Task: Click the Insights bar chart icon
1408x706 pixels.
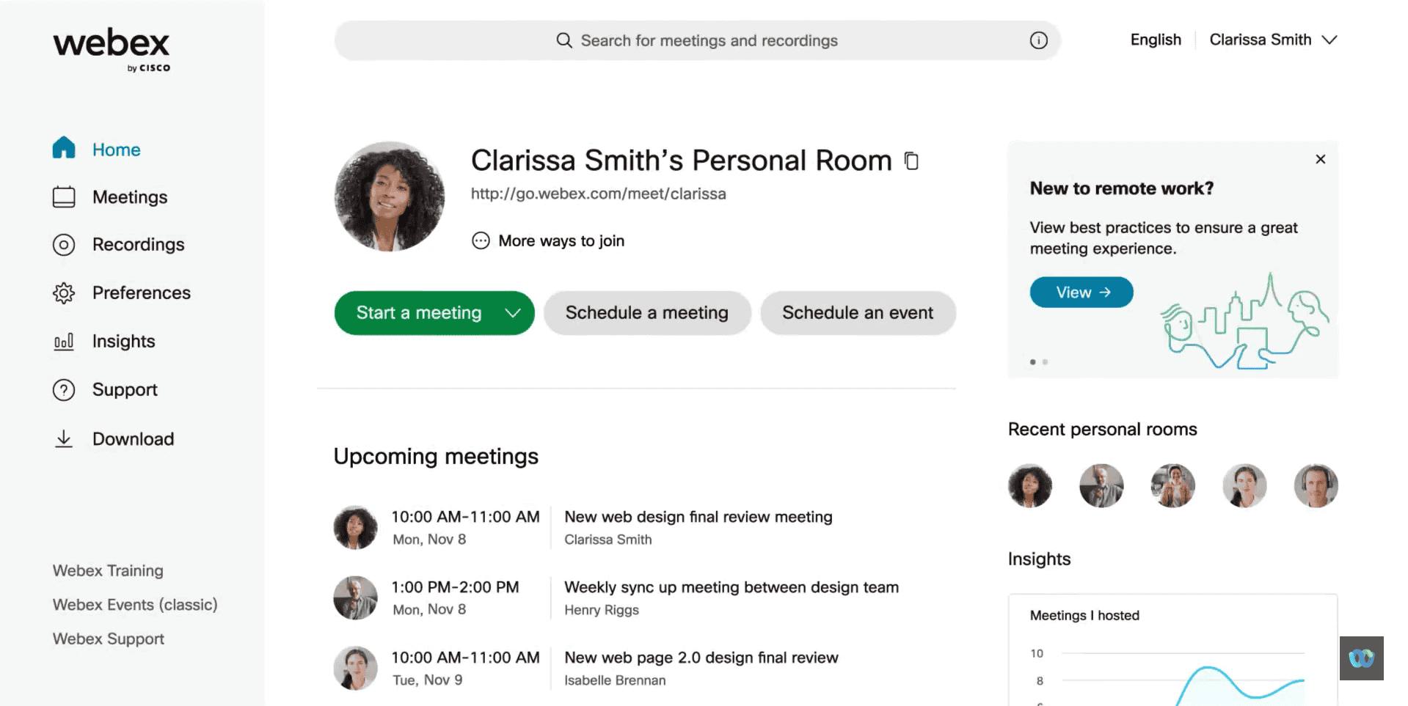Action: click(64, 342)
